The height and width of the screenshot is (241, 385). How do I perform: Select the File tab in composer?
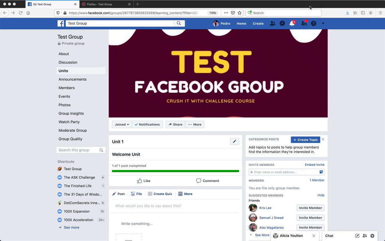pos(136,194)
